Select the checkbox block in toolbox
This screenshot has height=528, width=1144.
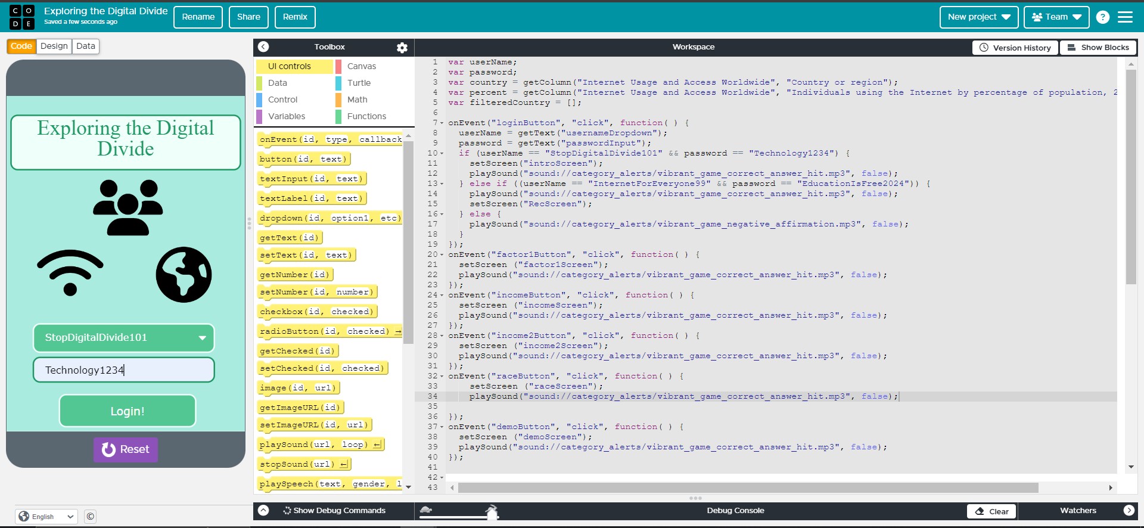pos(317,312)
